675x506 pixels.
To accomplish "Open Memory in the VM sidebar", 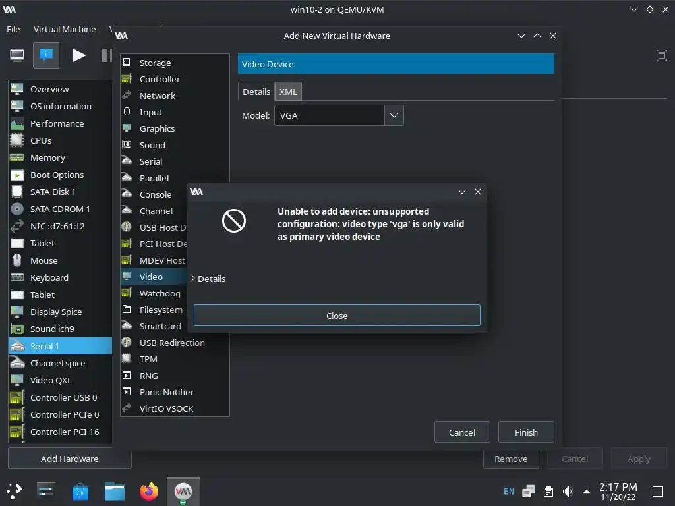I will tap(60, 158).
